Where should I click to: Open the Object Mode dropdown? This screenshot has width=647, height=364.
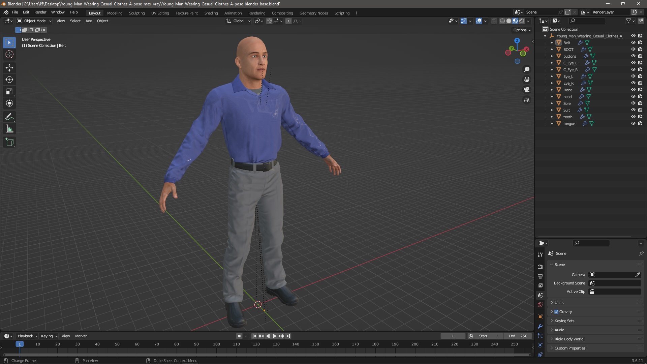34,21
